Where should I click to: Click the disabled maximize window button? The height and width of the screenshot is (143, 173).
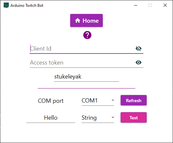(x=150, y=5)
